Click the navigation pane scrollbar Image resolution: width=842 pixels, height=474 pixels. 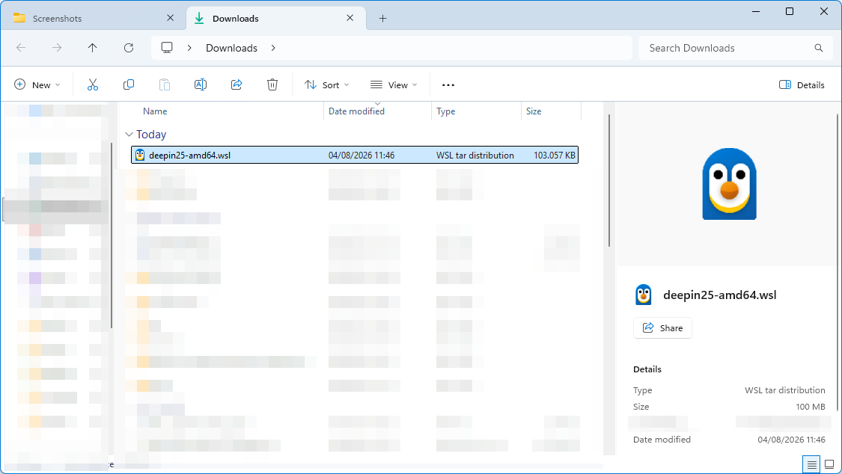tap(112, 235)
